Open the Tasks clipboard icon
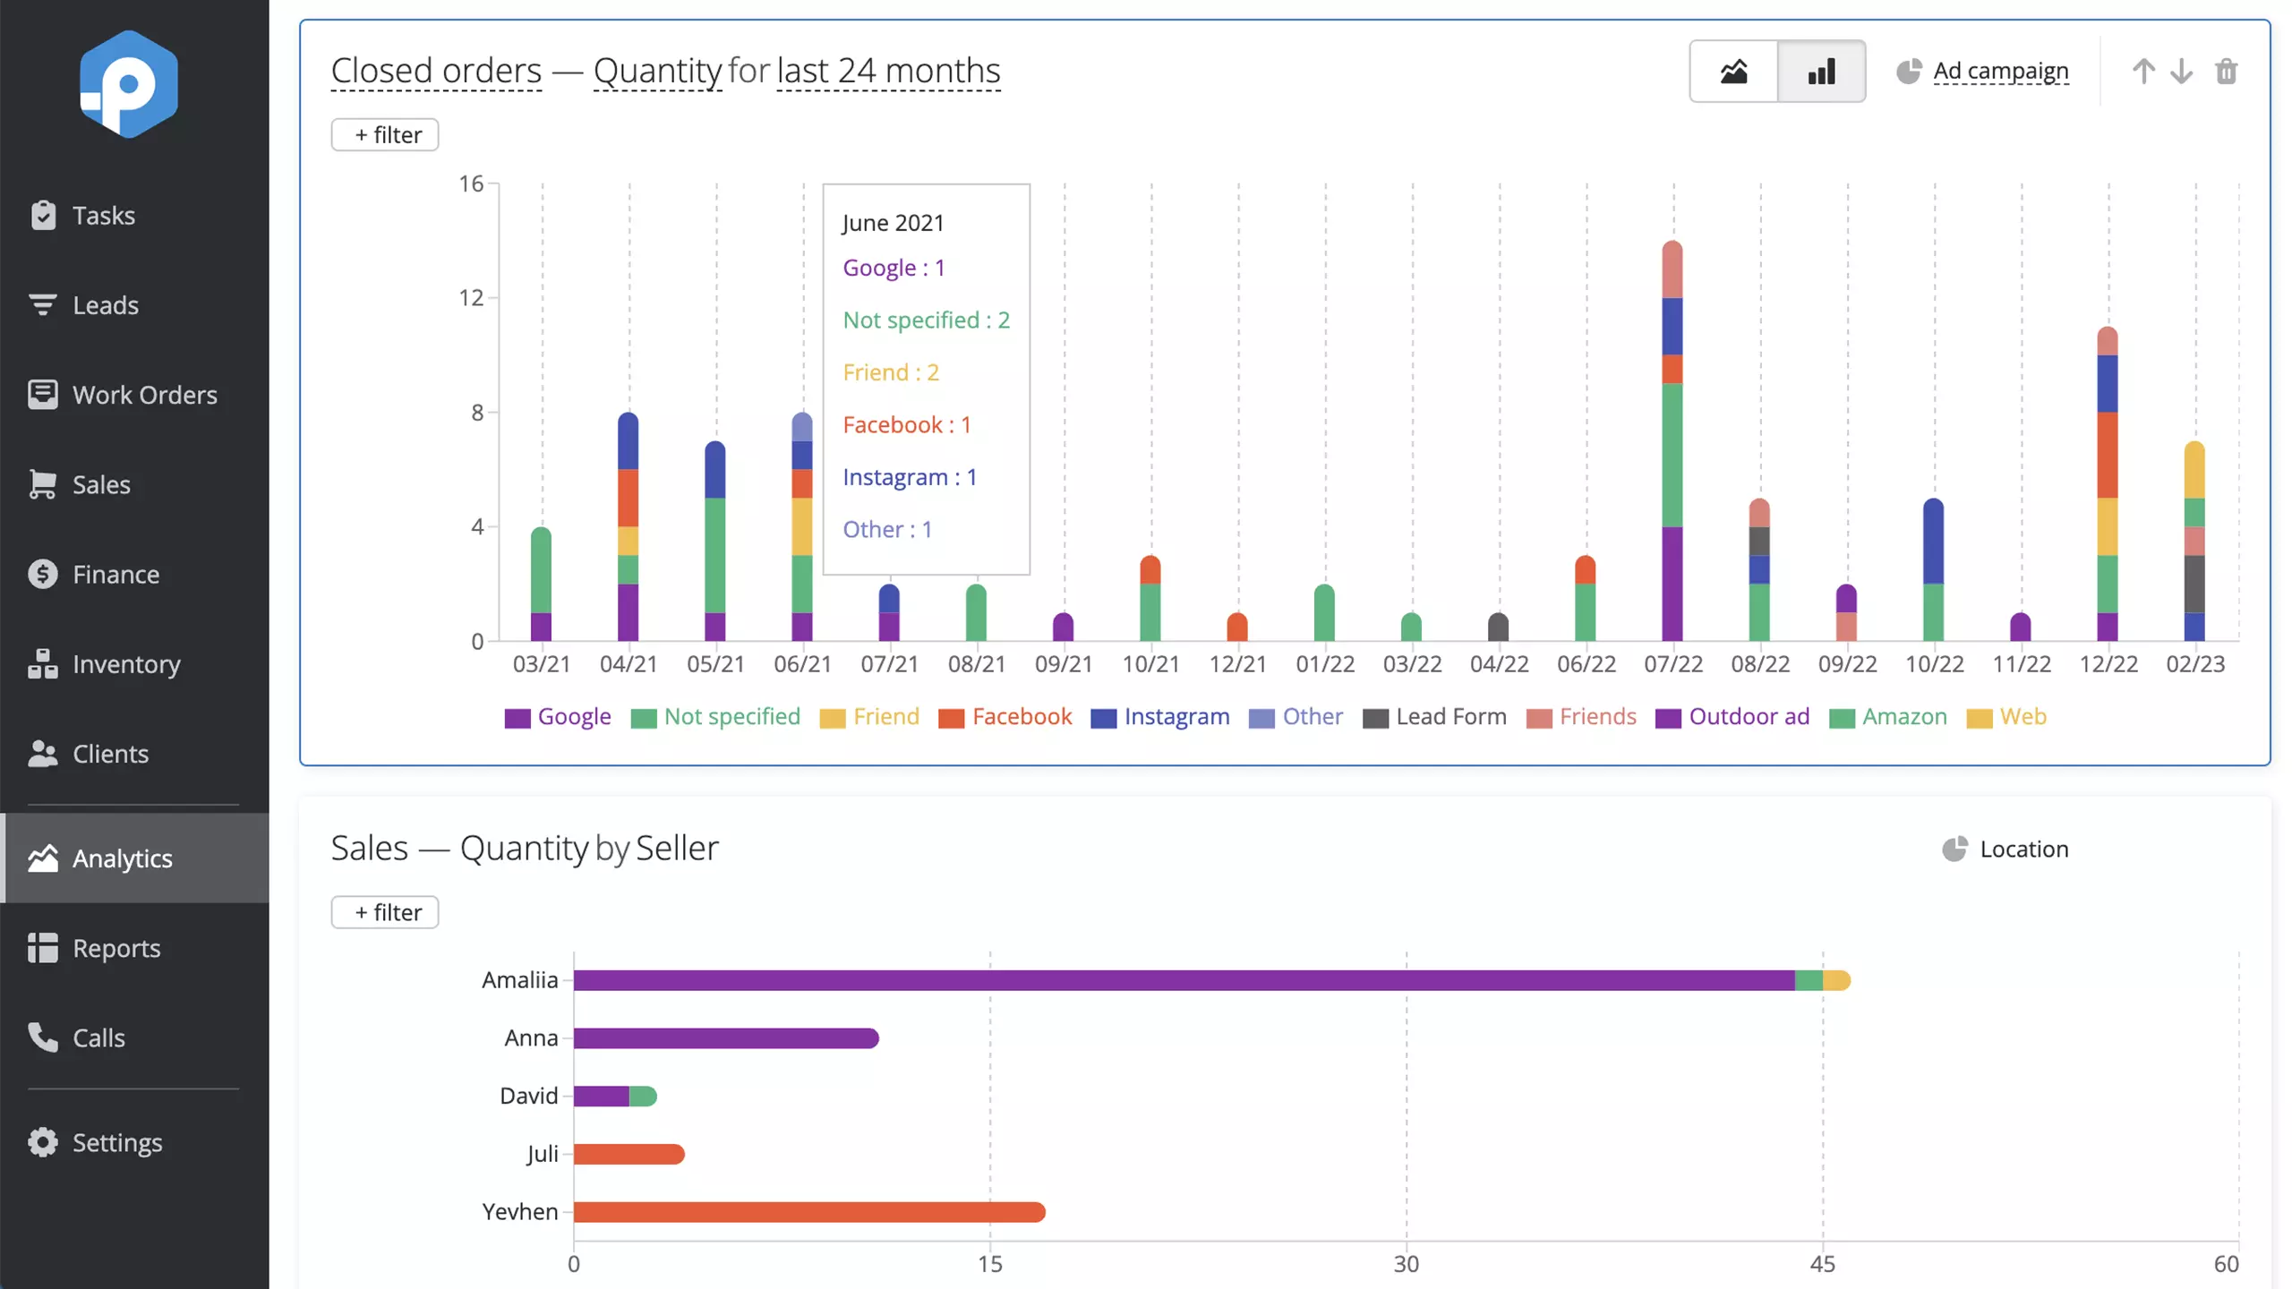Screen dimensions: 2292x1289 (43, 215)
